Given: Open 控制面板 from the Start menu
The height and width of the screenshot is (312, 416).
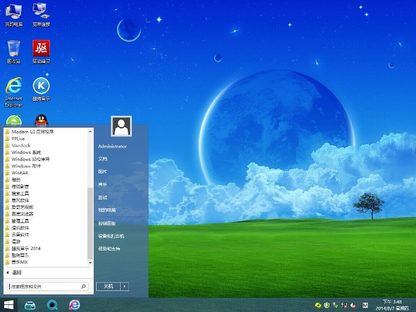Looking at the screenshot, I should pos(107,224).
